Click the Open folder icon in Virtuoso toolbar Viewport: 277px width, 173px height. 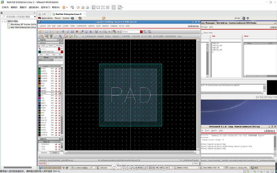42,32
